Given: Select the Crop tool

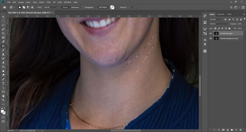Looking at the screenshot, I should tap(3, 33).
